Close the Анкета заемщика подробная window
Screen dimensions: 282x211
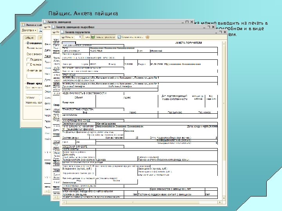pos(213,27)
